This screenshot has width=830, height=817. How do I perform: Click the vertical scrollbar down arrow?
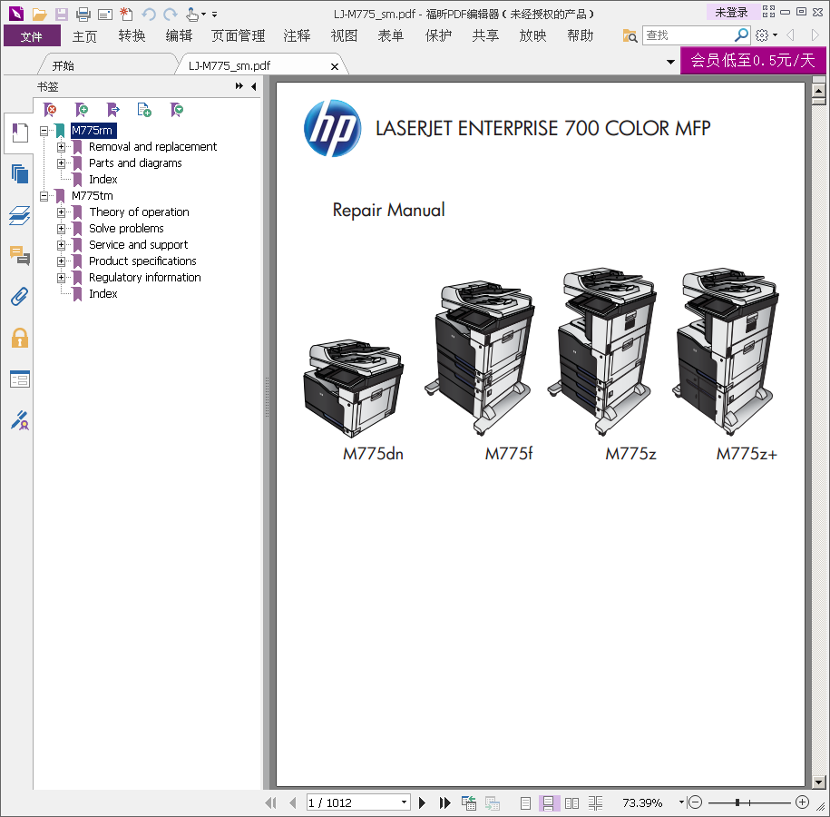(819, 782)
